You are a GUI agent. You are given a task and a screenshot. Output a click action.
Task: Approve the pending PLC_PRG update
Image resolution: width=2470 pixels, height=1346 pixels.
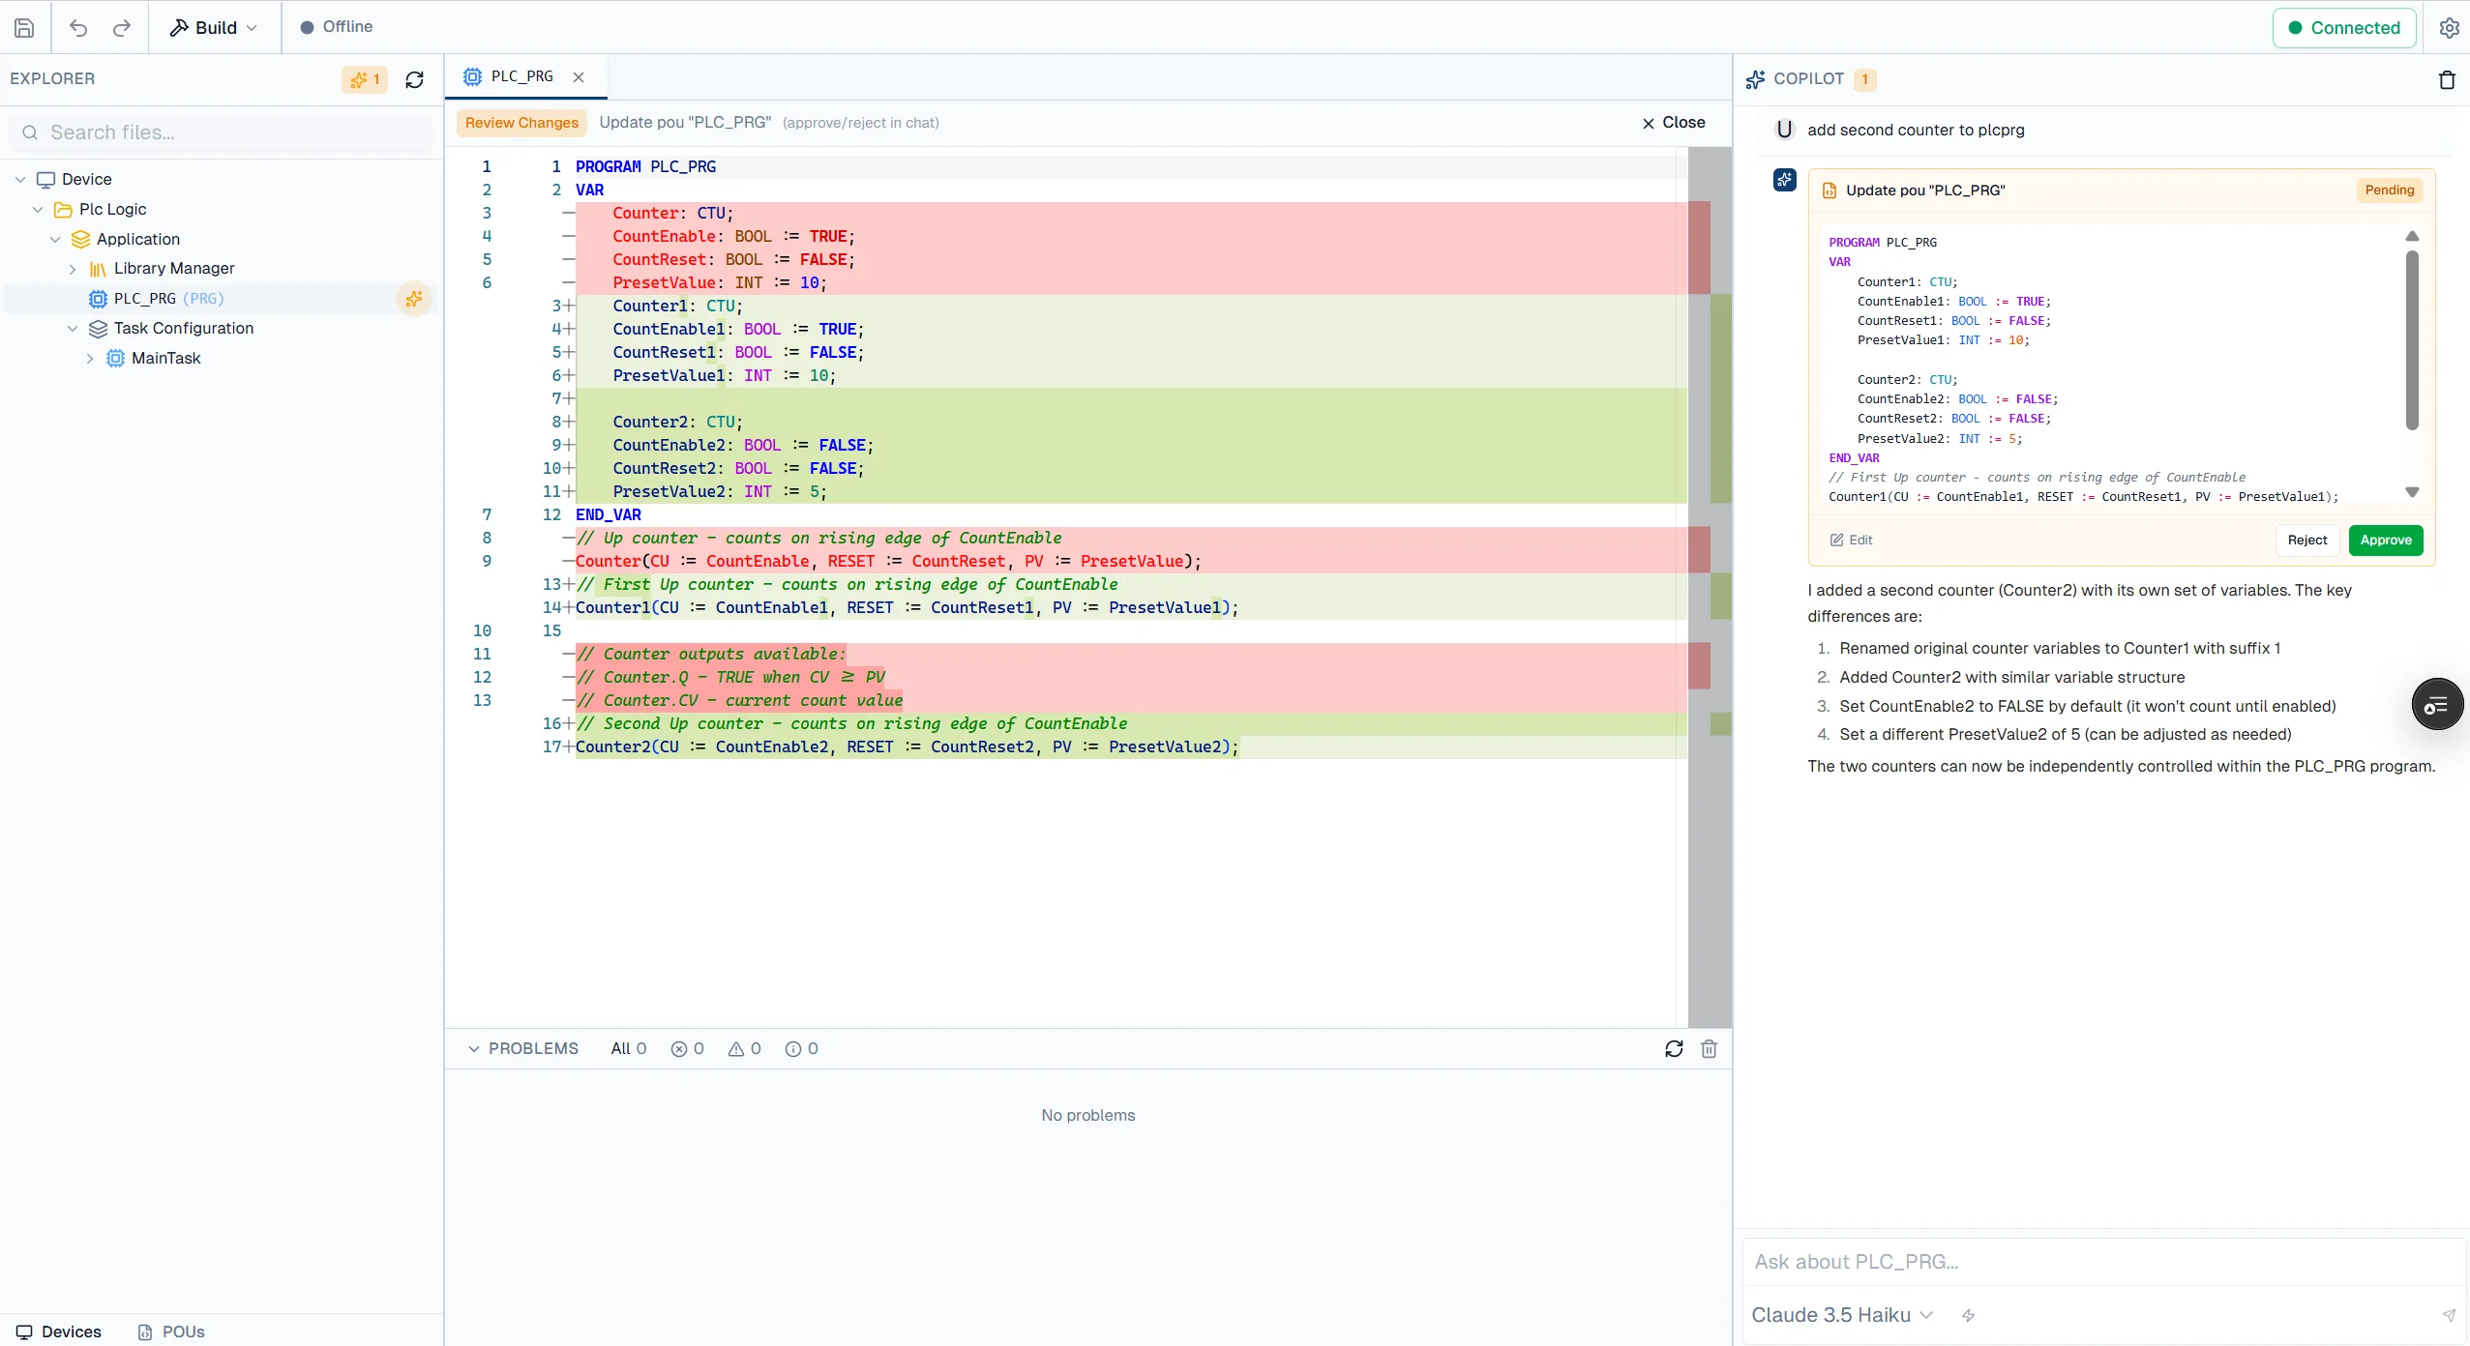2385,540
